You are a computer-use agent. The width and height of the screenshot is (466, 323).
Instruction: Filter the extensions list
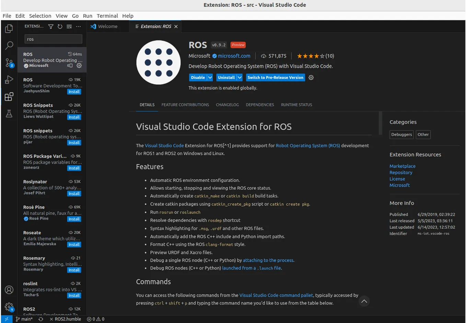point(50,26)
